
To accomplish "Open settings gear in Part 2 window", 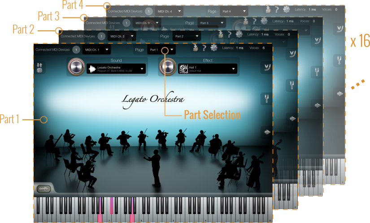I will 239,34.
